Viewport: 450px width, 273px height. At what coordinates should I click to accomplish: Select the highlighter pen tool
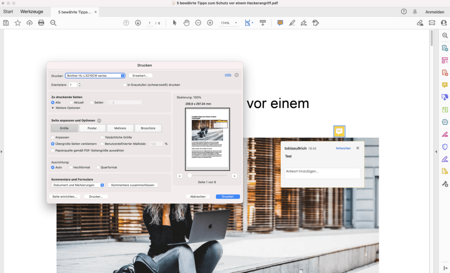click(x=292, y=23)
